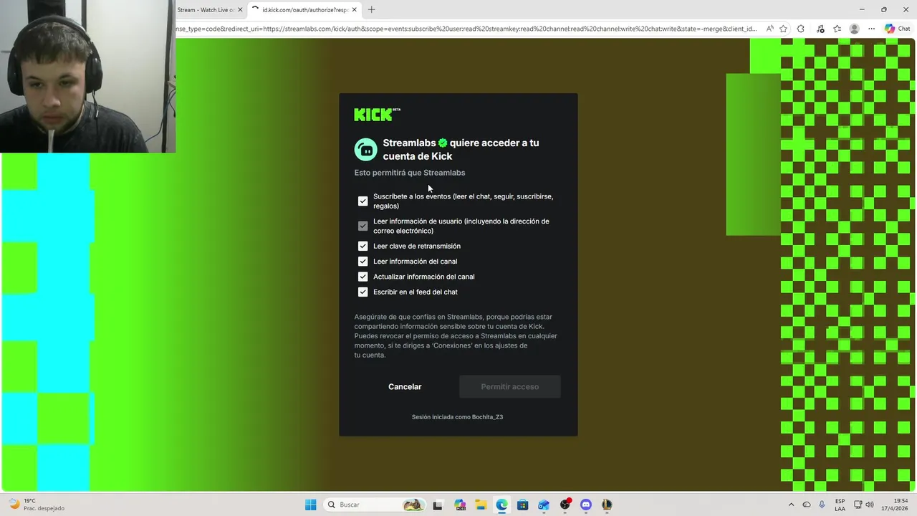Show hidden system tray icons
This screenshot has height=516, width=917.
(791, 505)
